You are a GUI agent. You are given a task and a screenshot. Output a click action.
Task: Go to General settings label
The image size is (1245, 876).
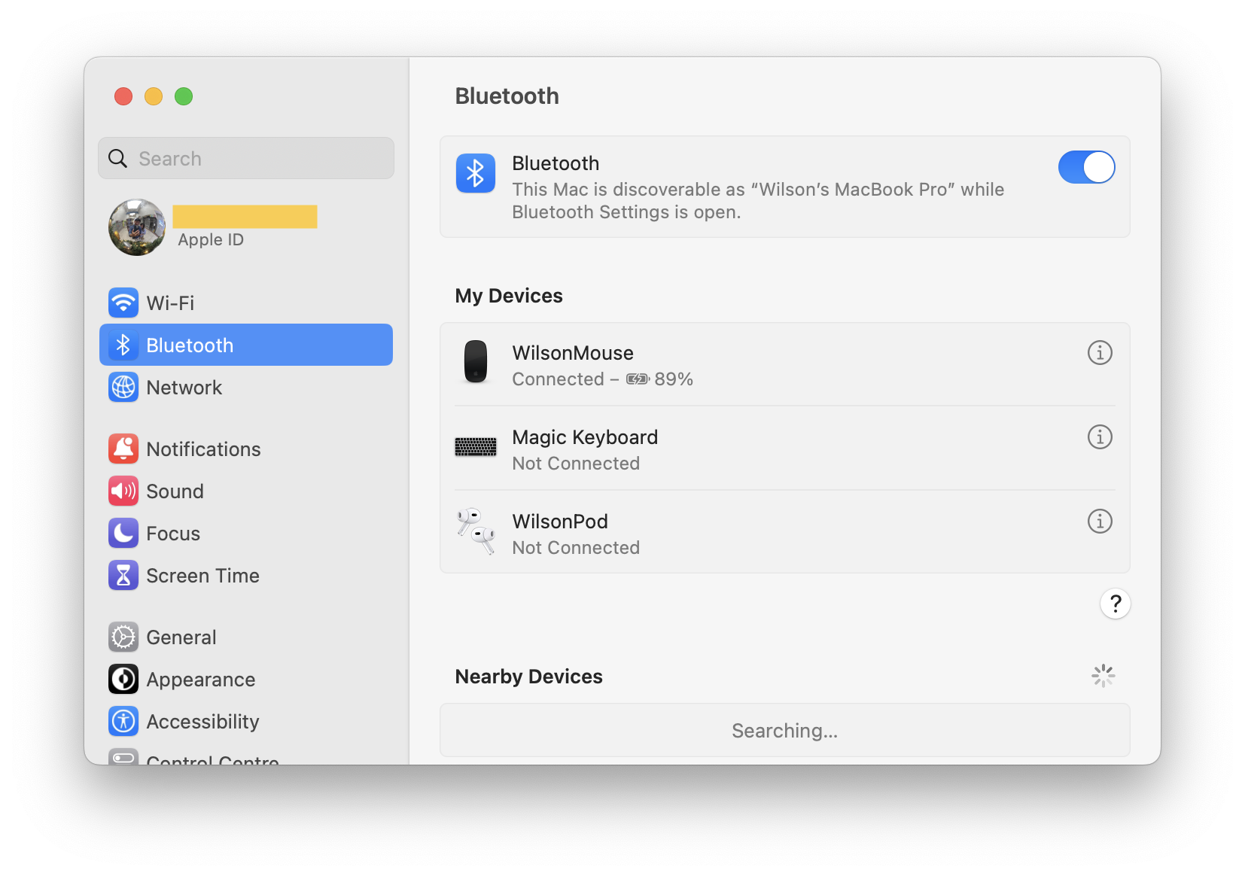pyautogui.click(x=181, y=637)
